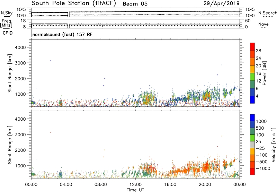Click the normalsound (fast) 157 RF text
This screenshot has width=277, height=192.
(62, 34)
